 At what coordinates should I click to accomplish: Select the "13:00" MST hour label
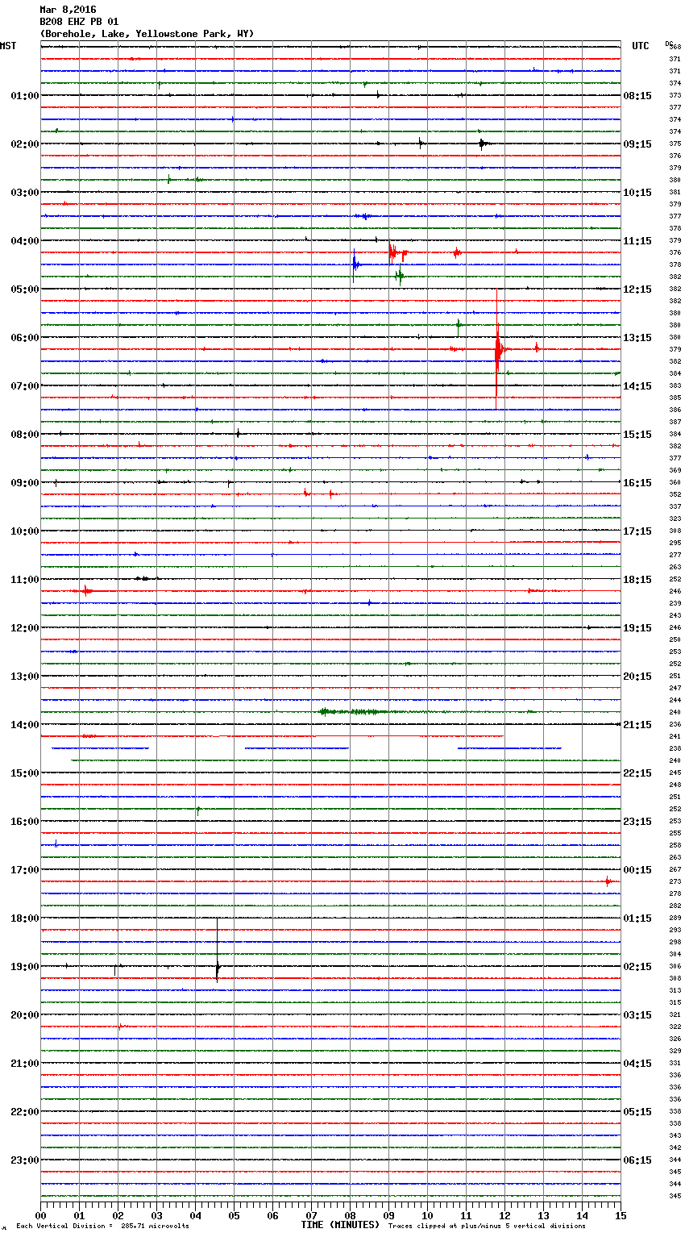click(24, 677)
